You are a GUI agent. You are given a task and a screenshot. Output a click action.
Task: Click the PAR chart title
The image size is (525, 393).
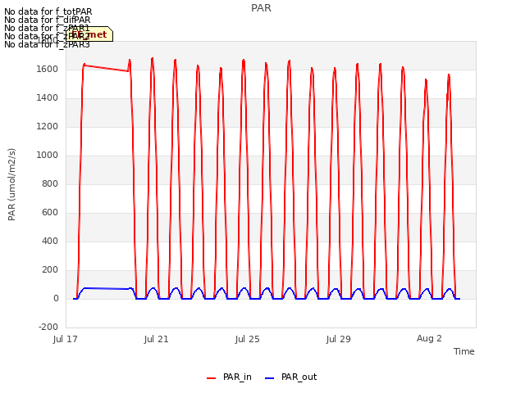pyautogui.click(x=261, y=8)
